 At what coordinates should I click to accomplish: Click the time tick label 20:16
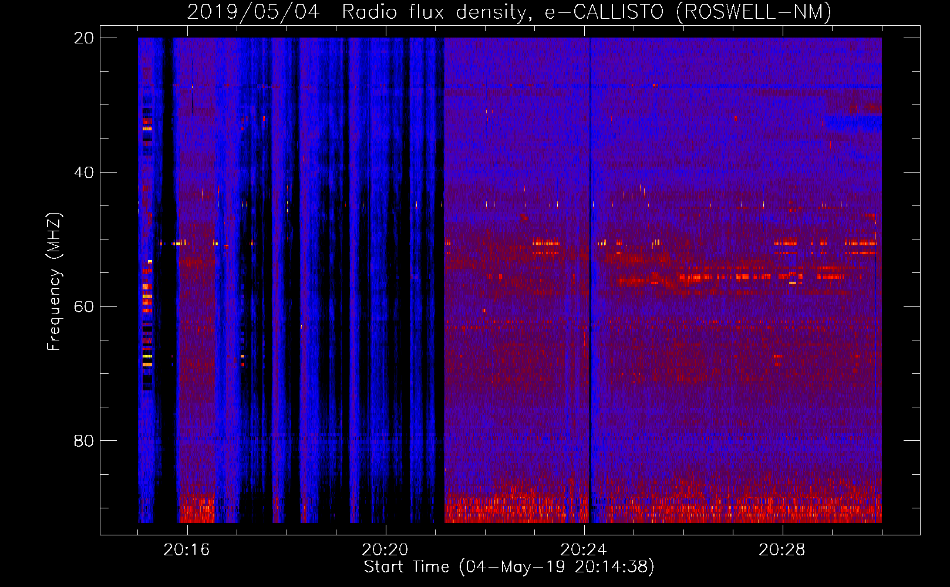pyautogui.click(x=187, y=550)
